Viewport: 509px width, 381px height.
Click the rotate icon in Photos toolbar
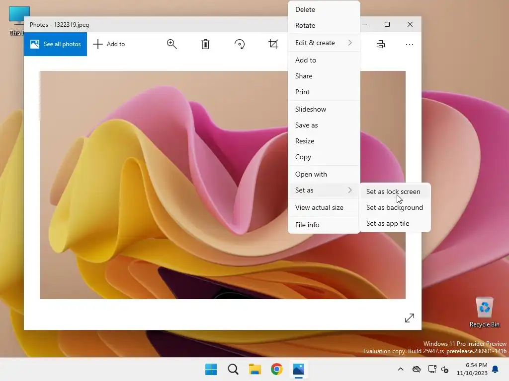(240, 44)
